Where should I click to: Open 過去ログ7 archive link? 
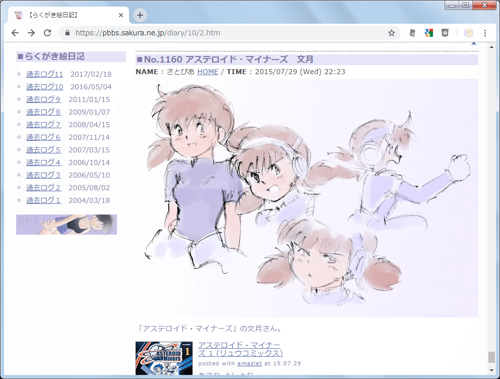[x=43, y=125]
